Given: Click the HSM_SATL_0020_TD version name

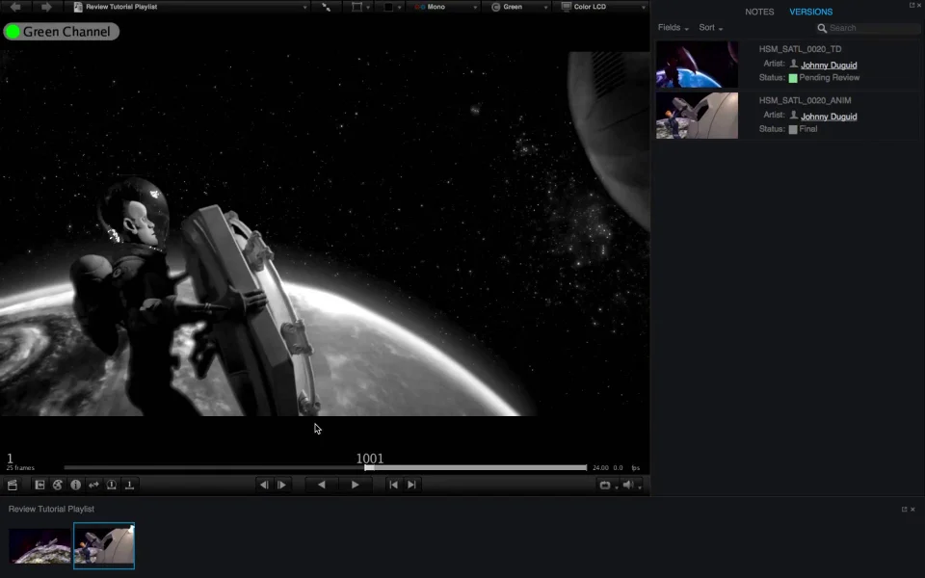Looking at the screenshot, I should 800,49.
